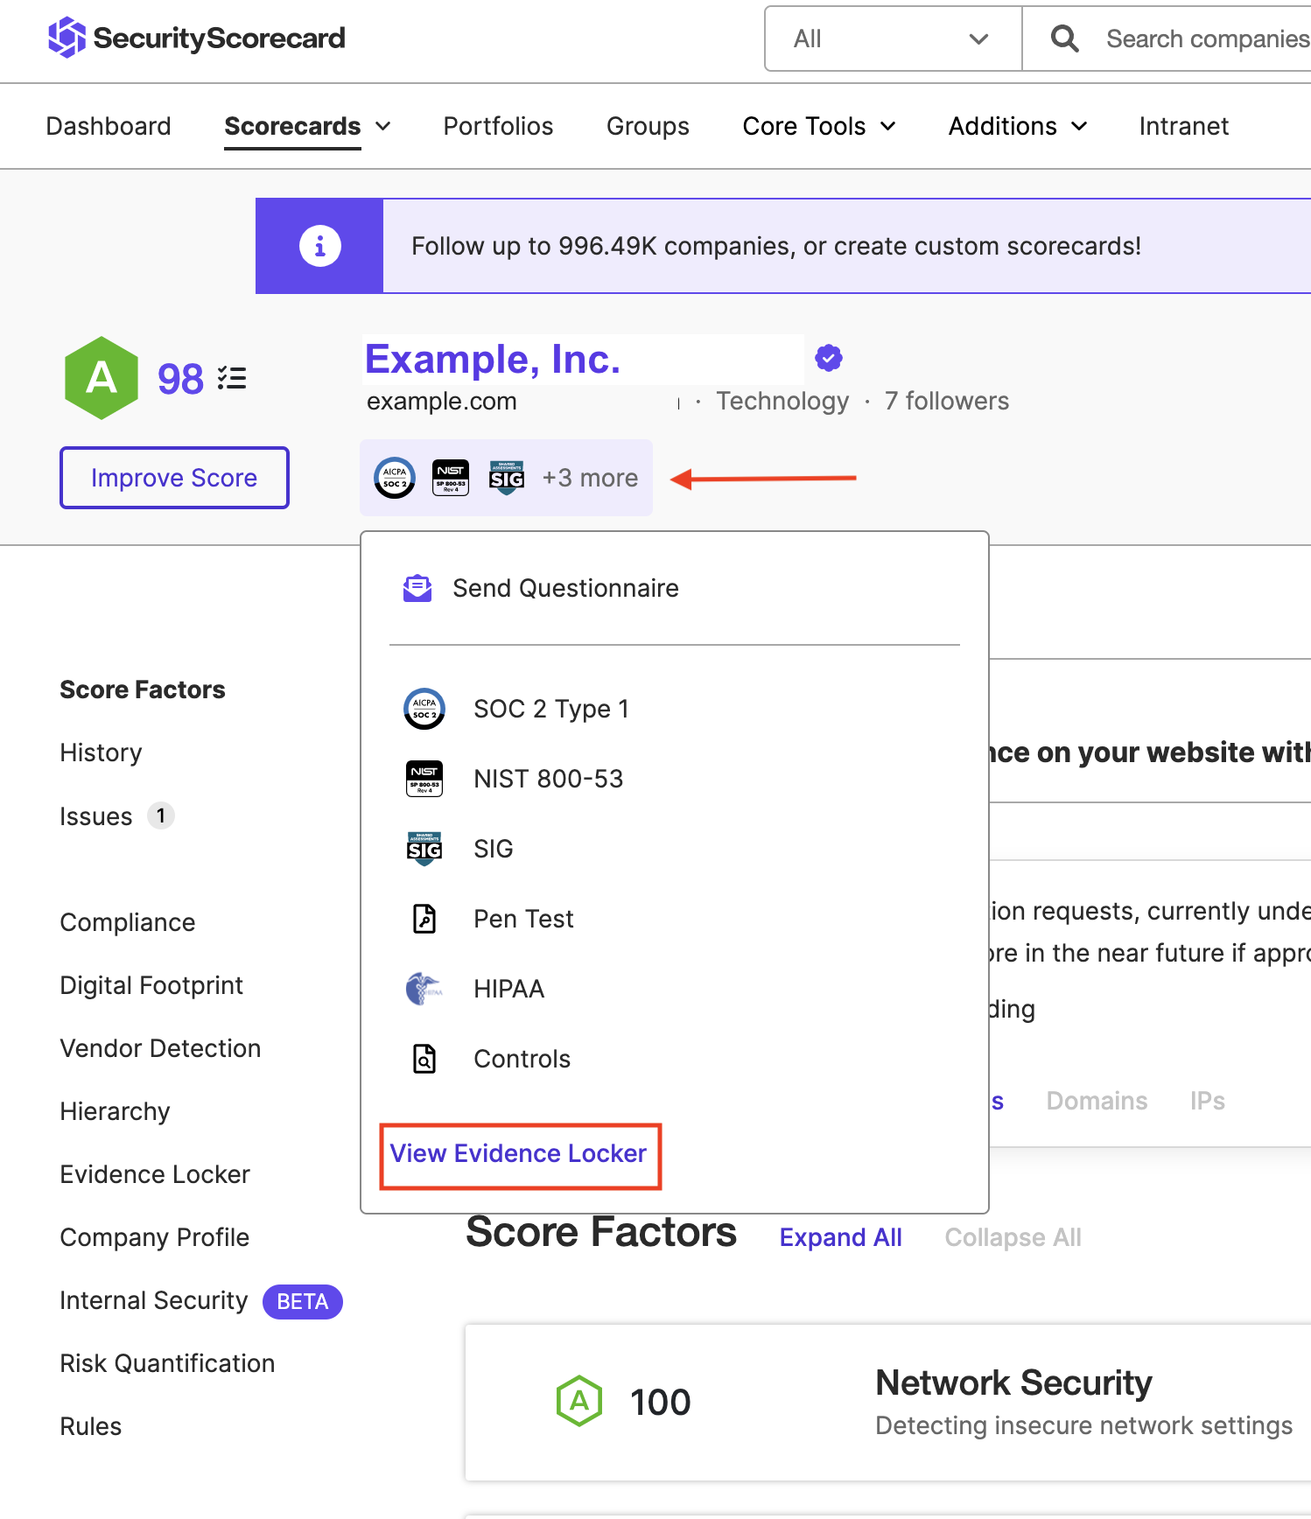Click the 7 followers text
The height and width of the screenshot is (1519, 1311).
[947, 401]
